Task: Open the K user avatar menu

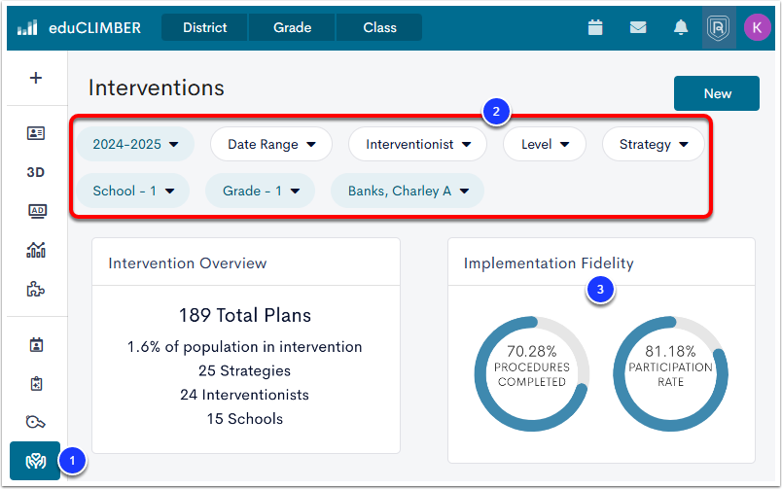Action: [x=757, y=27]
